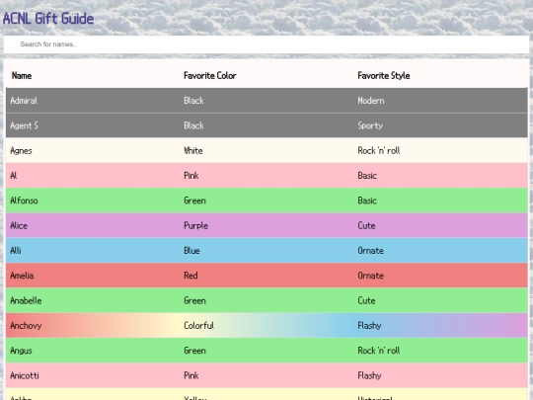The width and height of the screenshot is (533, 400).
Task: Click the name Anicotti
Action: click(x=25, y=375)
